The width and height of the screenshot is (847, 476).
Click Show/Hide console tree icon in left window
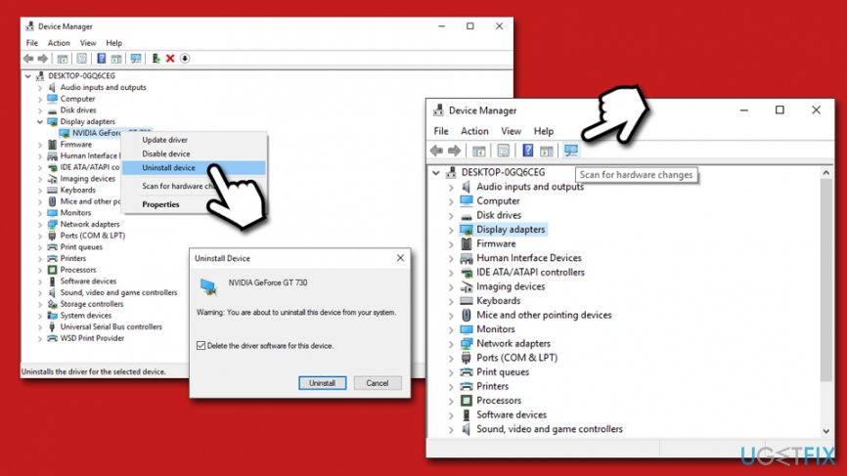(x=63, y=59)
